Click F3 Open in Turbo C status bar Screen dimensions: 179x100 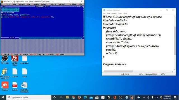24,54
